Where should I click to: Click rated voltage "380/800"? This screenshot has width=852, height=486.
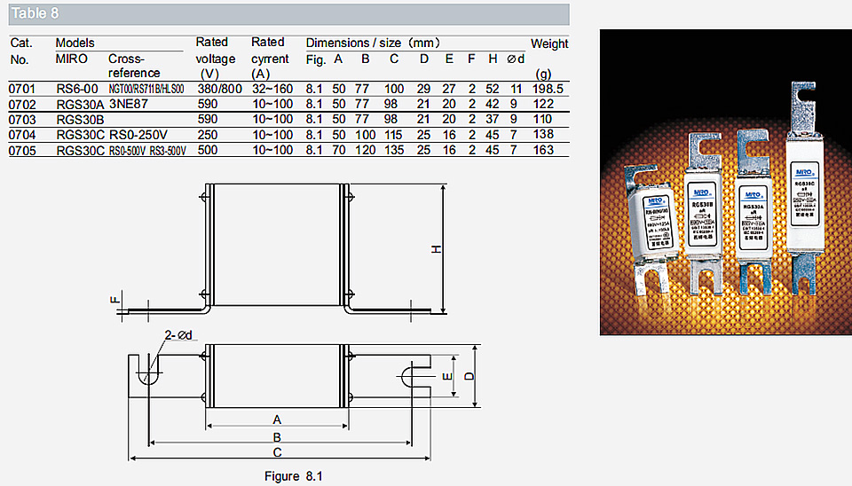pyautogui.click(x=219, y=89)
